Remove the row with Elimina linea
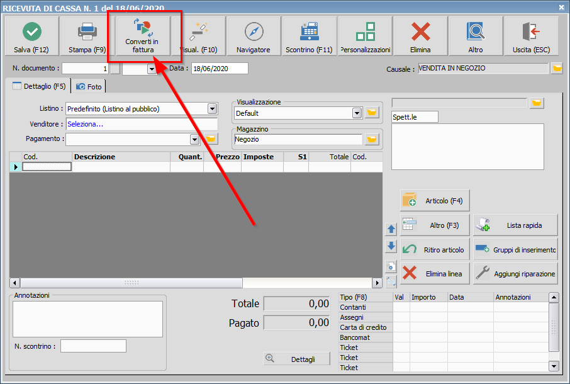The width and height of the screenshot is (570, 384). tap(435, 273)
